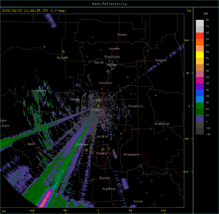219x214 pixels.
Task: Click the Sundre town label
Action: click(74, 99)
